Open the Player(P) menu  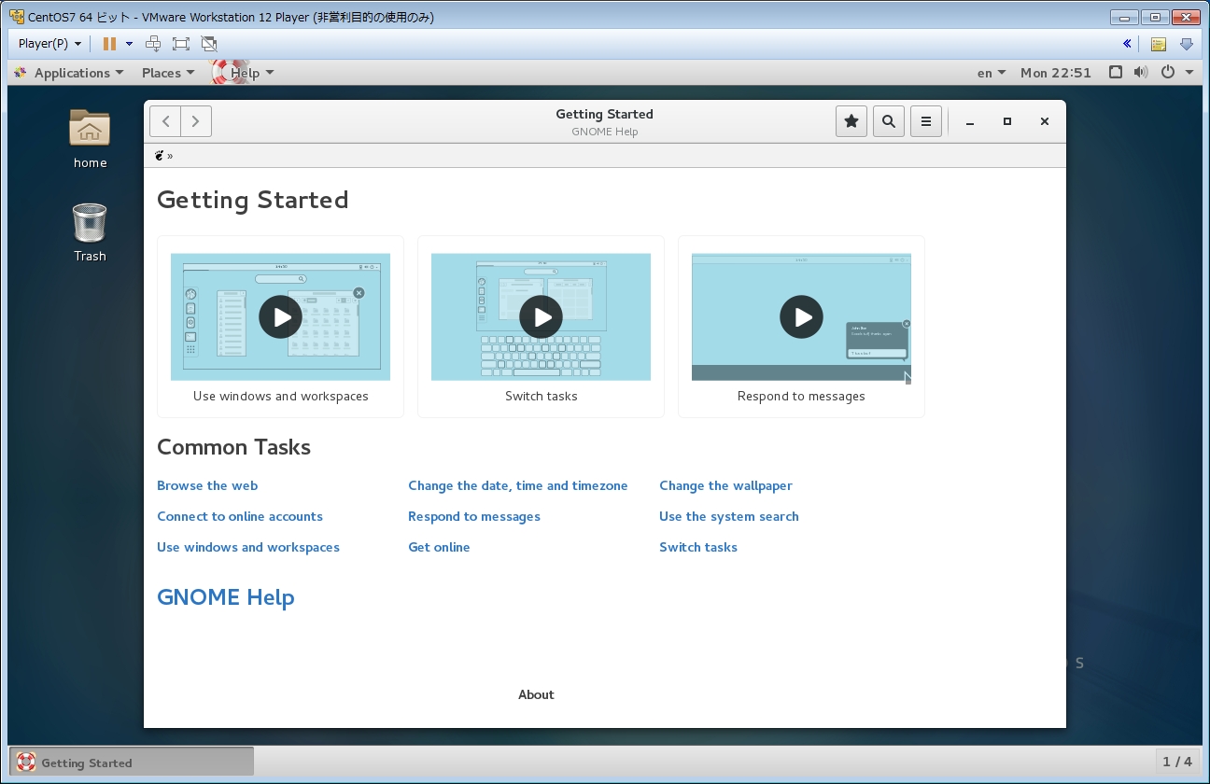click(x=49, y=44)
